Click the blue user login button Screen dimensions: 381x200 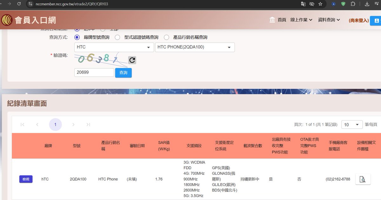click(x=376, y=20)
